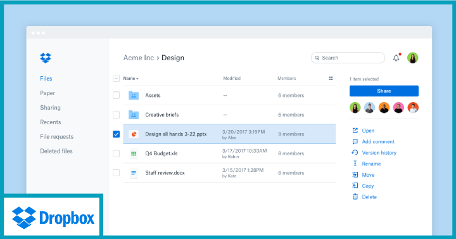Click member avatar with orange background
The height and width of the screenshot is (239, 456).
click(x=384, y=108)
